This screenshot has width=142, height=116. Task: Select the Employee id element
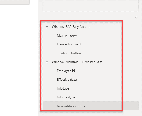66,71
